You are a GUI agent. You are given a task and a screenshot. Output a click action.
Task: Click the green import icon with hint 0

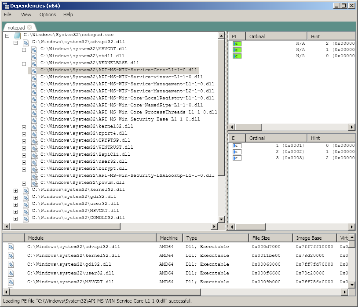[237, 56]
